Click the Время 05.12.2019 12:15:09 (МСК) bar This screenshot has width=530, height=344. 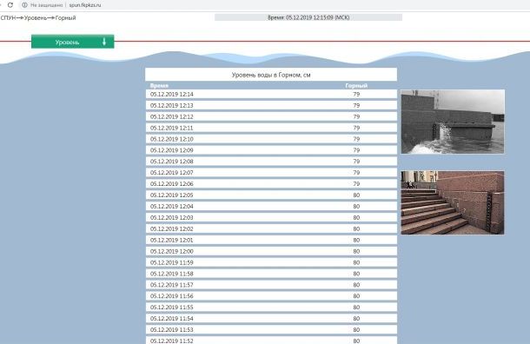[308, 17]
